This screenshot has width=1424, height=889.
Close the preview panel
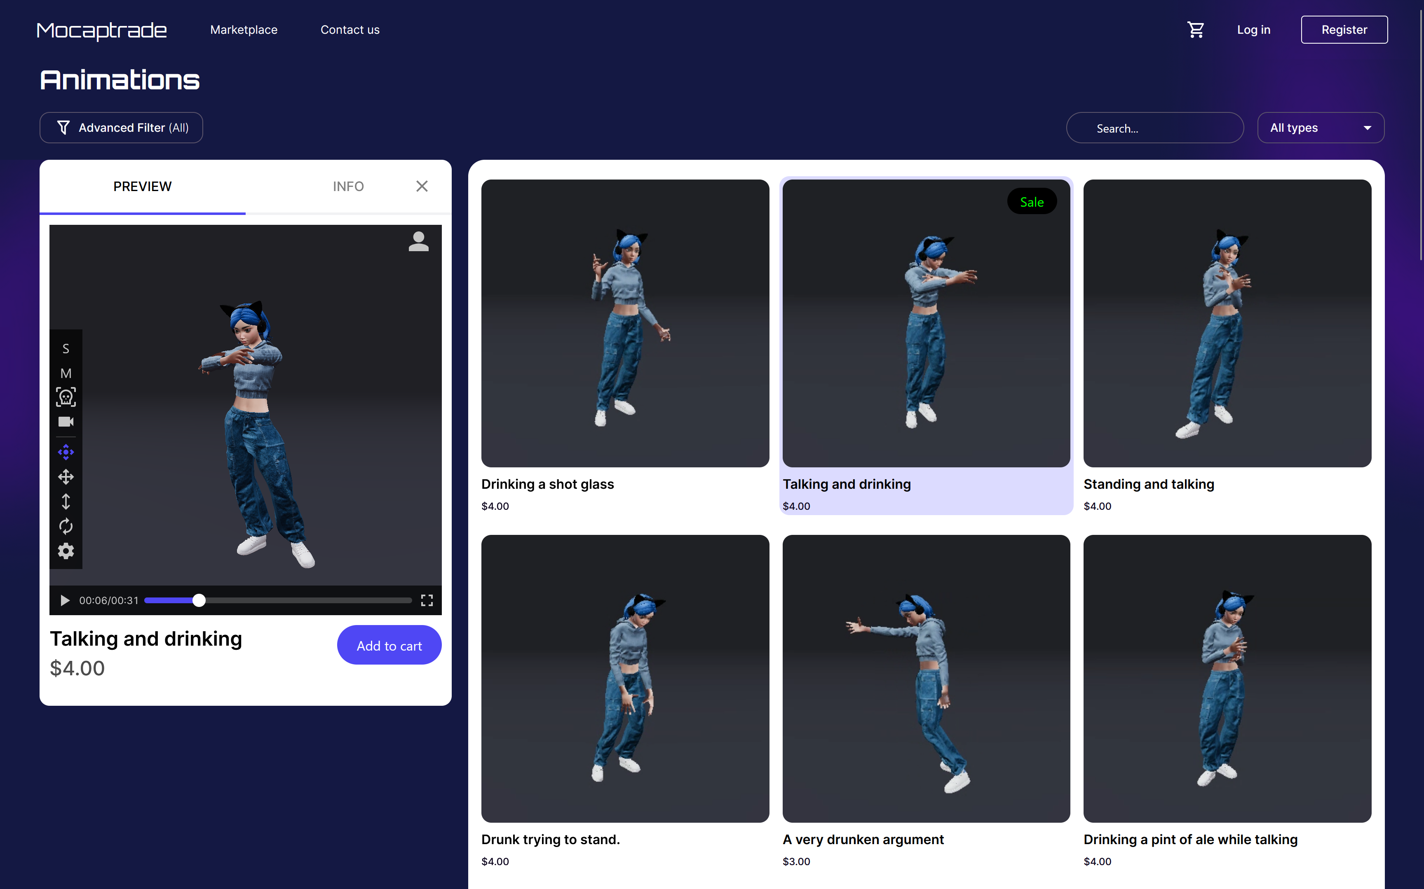pyautogui.click(x=422, y=187)
